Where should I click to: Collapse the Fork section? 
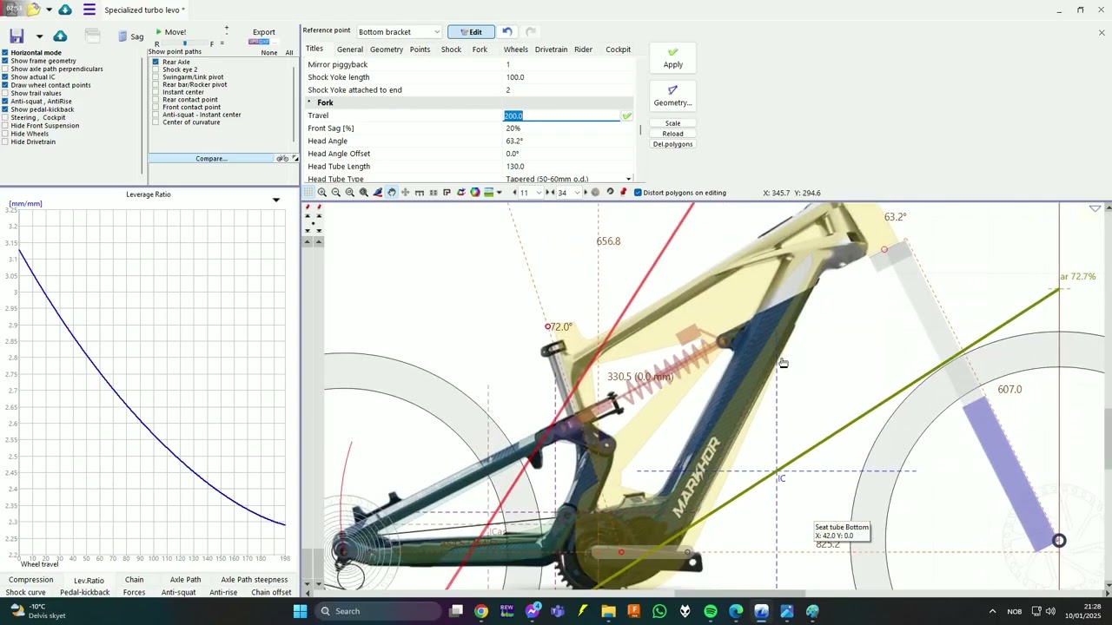309,102
